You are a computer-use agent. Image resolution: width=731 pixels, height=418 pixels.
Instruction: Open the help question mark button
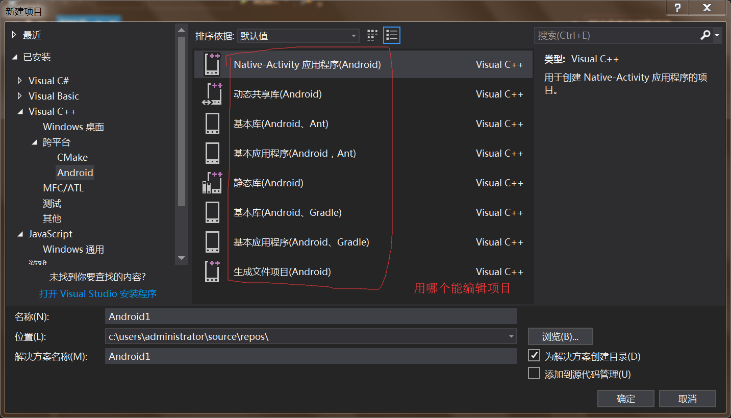(x=677, y=8)
